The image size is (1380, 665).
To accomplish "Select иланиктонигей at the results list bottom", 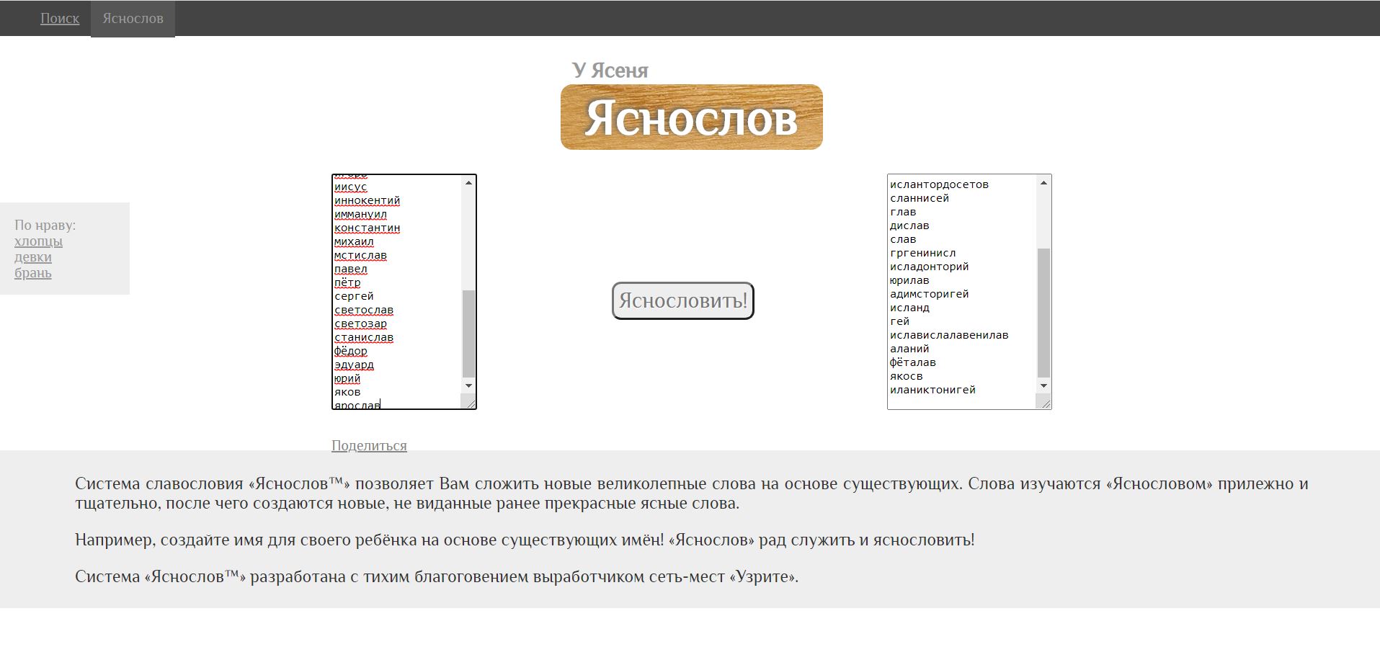I will (932, 389).
